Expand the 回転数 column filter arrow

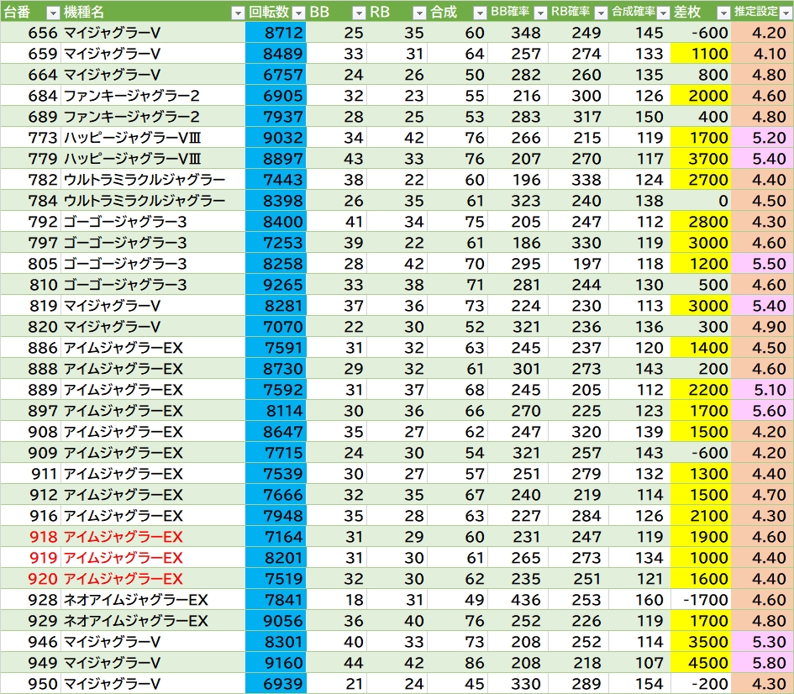click(x=297, y=13)
